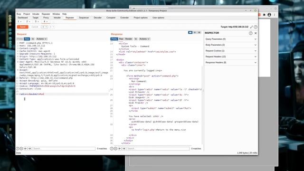Expand Body Parameters (2) section
The image size is (304, 171).
pyautogui.click(x=231, y=45)
